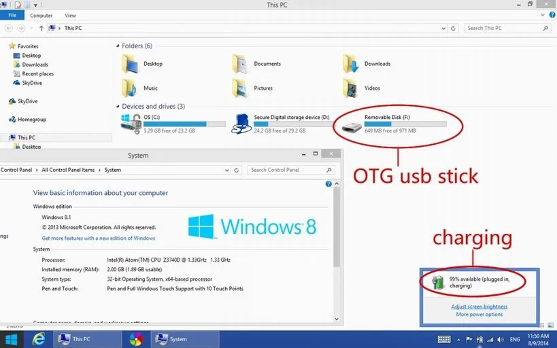557x348 pixels.
Task: Select This PC in navigation pane
Action: [x=22, y=137]
